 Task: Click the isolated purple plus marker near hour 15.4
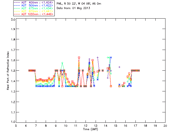click(x=119, y=67)
